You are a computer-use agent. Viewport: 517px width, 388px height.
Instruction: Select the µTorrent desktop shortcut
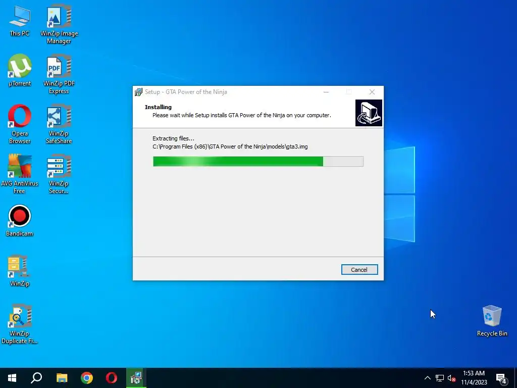click(20, 71)
